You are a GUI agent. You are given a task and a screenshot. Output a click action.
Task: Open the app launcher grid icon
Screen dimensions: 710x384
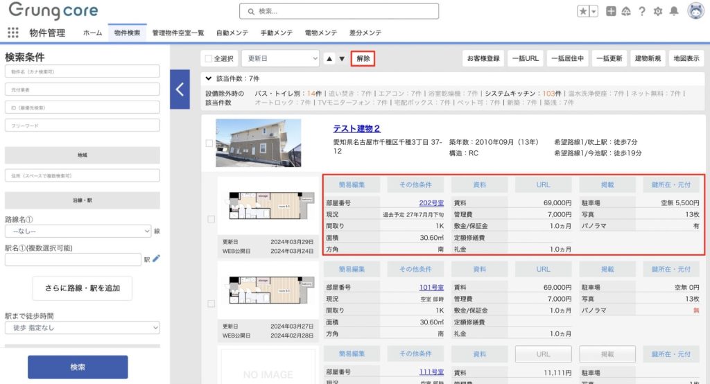tap(13, 33)
